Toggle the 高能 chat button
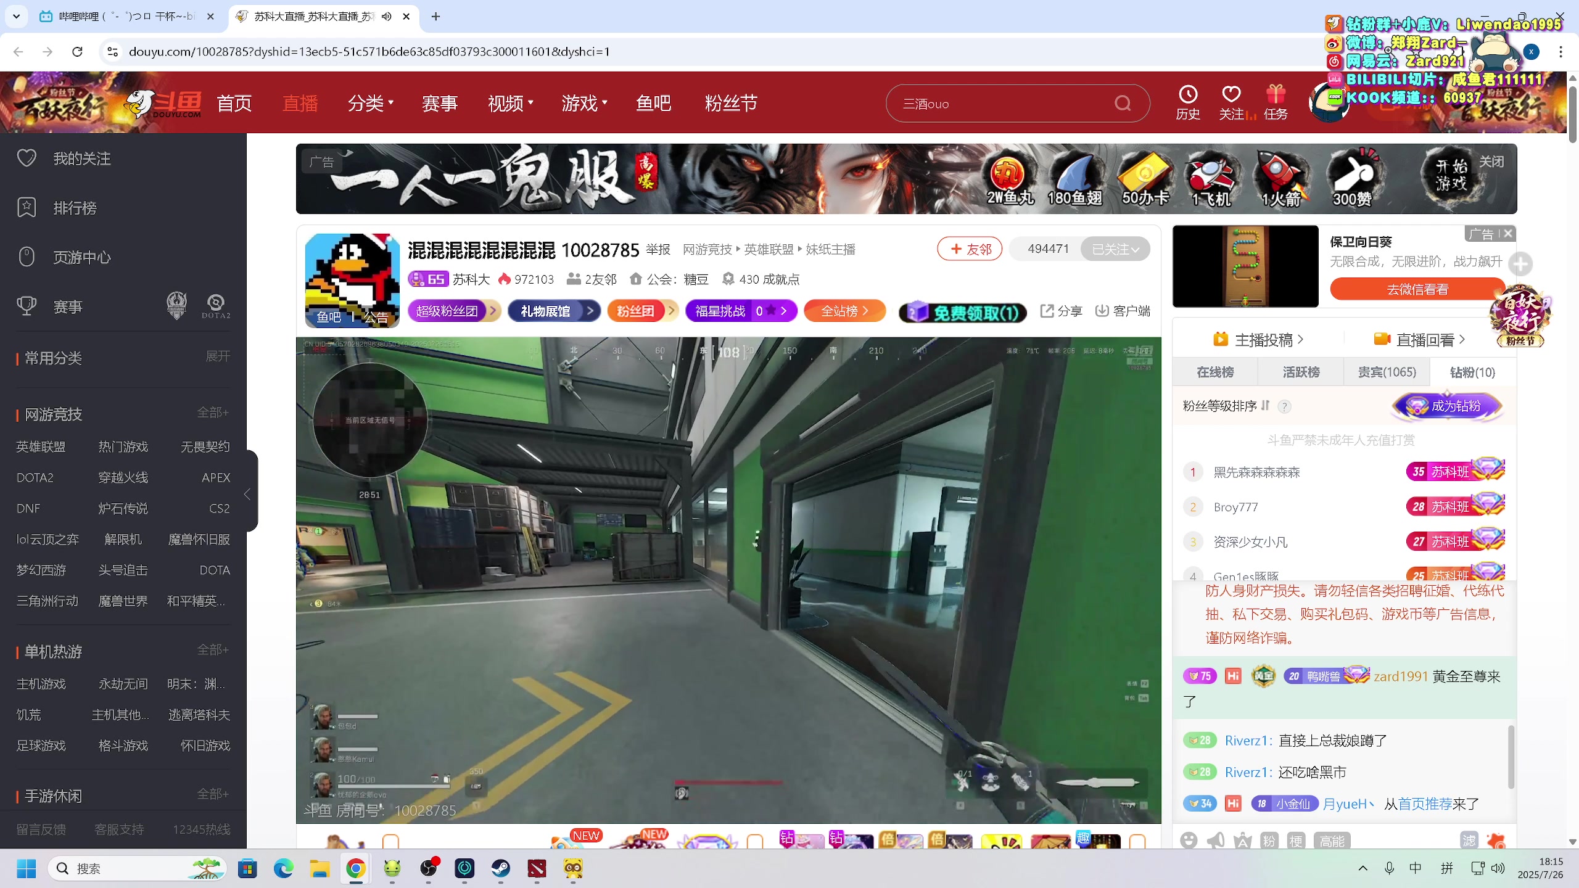The height and width of the screenshot is (888, 1579). [1332, 841]
